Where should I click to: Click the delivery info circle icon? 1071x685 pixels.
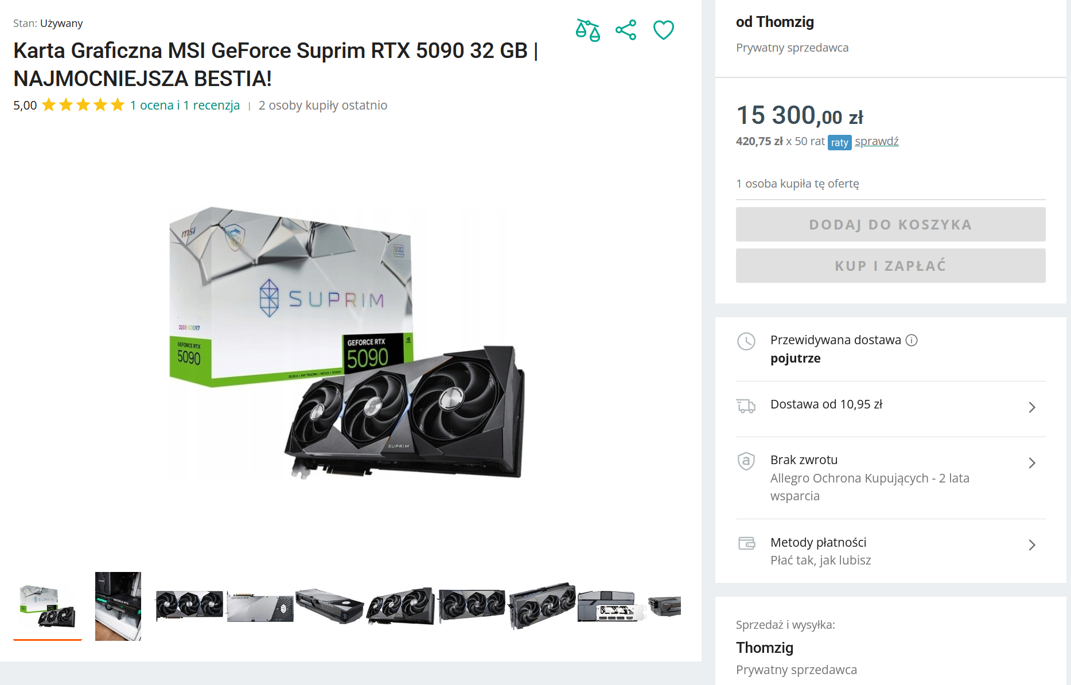coord(912,340)
